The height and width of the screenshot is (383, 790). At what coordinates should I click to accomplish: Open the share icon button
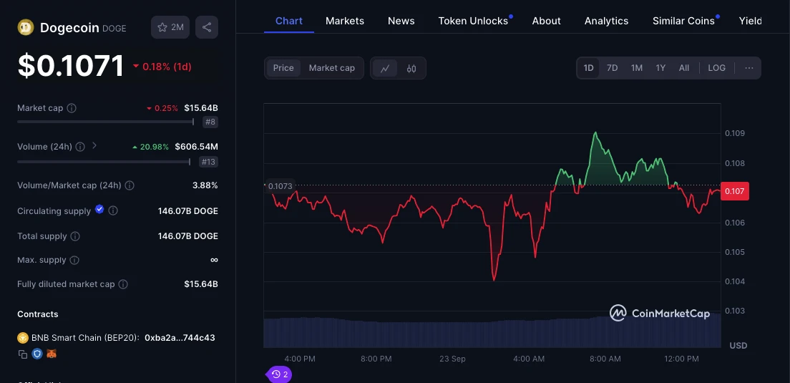pos(207,27)
